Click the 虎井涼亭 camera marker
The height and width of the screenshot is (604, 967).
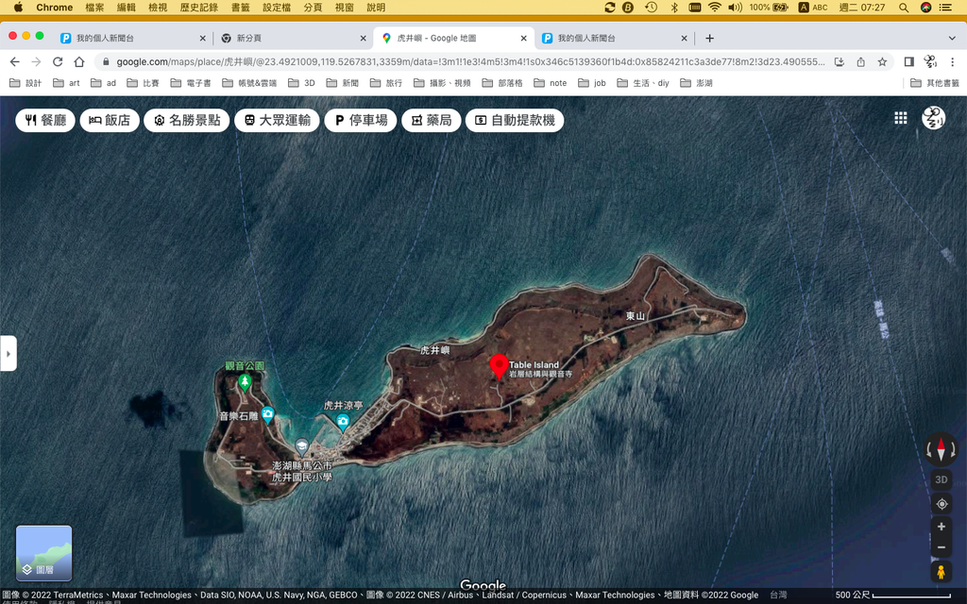(343, 420)
